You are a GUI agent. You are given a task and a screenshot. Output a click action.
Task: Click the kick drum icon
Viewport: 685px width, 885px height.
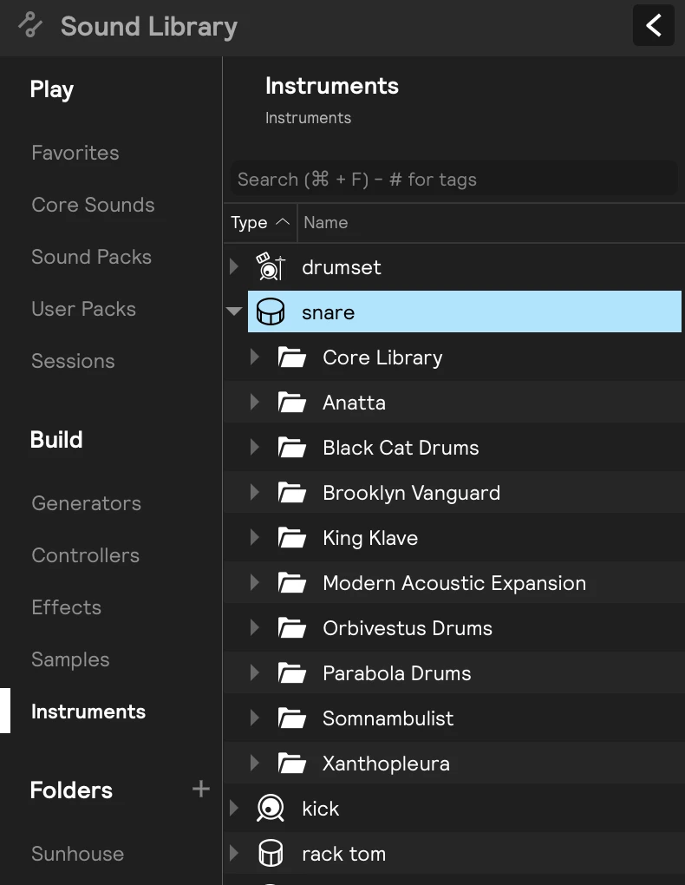coord(271,809)
